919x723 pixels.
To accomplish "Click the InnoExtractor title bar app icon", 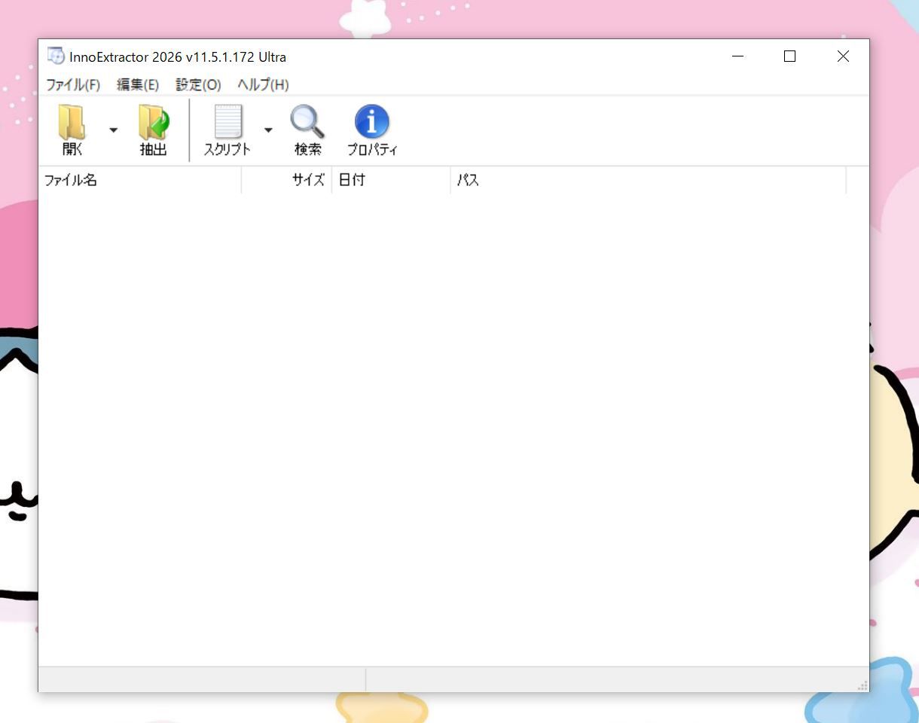I will pos(56,56).
